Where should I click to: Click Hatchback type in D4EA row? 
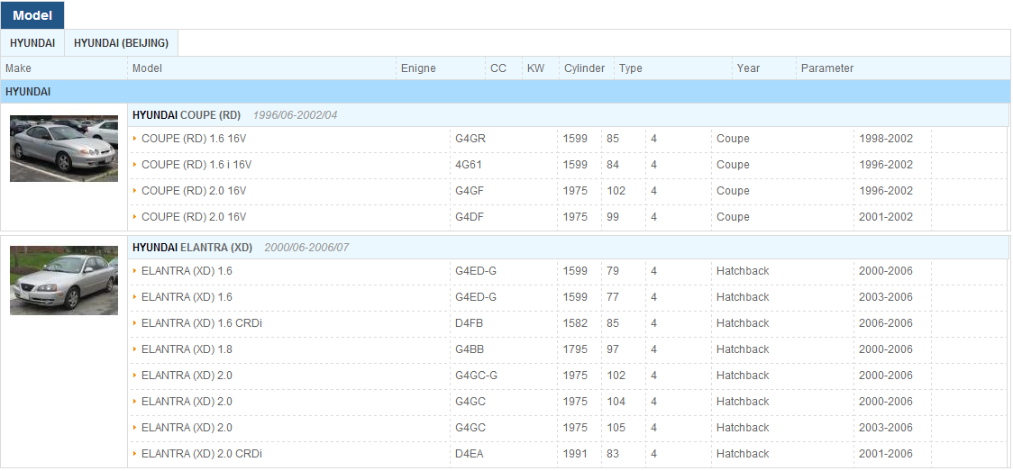[x=743, y=454]
